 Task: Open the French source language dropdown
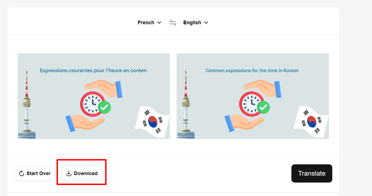[x=149, y=23]
